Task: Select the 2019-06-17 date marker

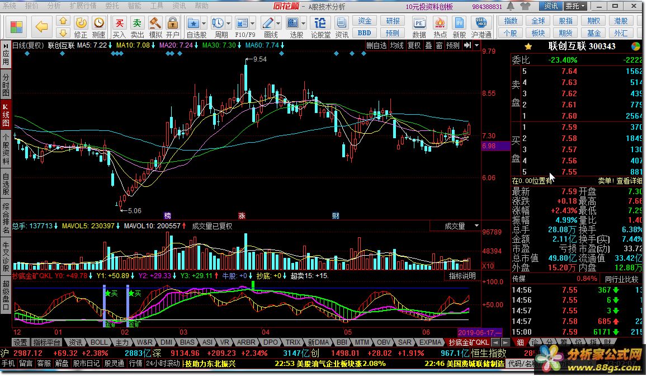Action: pyautogui.click(x=480, y=332)
